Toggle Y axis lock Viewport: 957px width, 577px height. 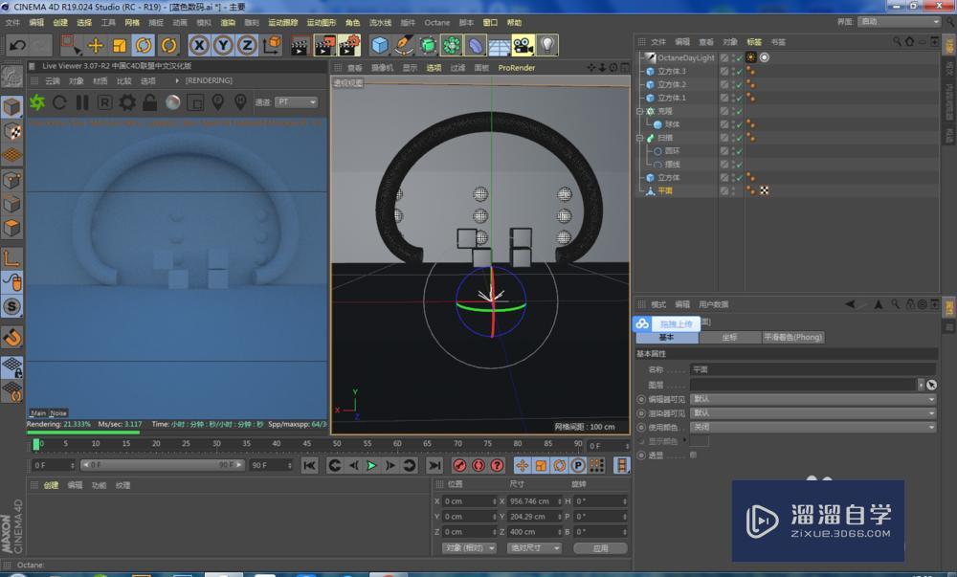(x=223, y=45)
